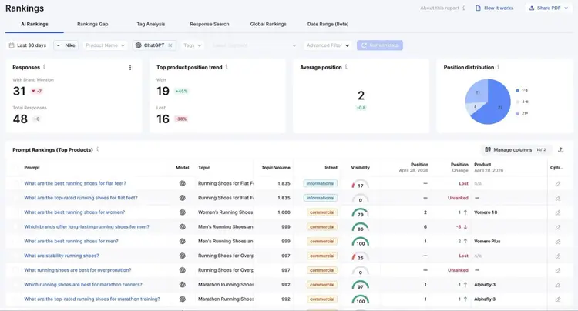Click edit icon for long-lasting shoes for men row
578x311 pixels.
pos(558,227)
